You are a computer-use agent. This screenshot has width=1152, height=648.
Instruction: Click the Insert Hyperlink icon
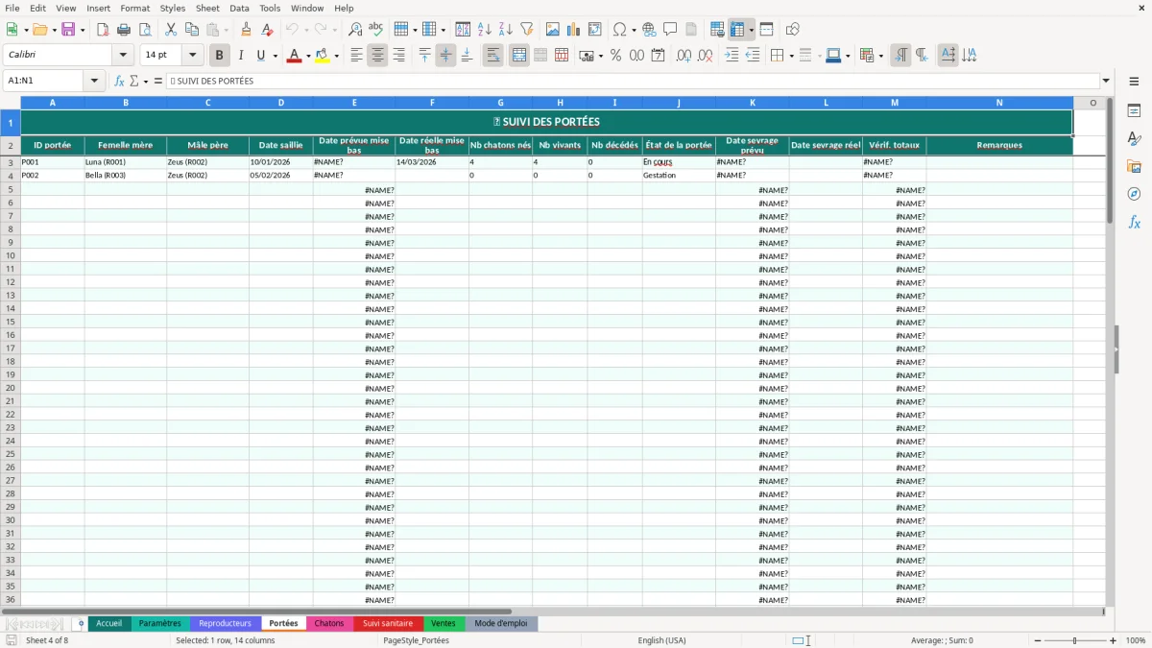click(x=649, y=30)
